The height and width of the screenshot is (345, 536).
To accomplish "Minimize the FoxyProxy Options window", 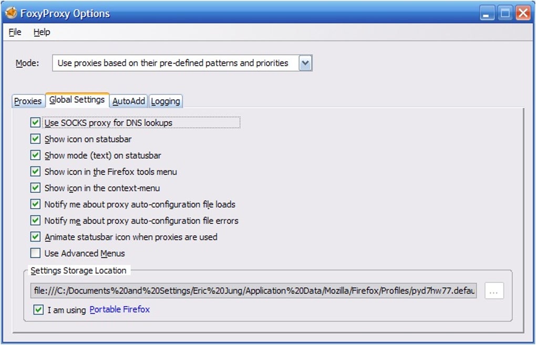I will tap(487, 13).
